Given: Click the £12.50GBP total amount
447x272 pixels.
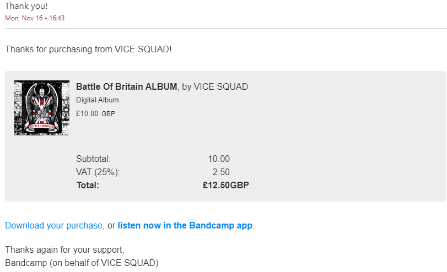Looking at the screenshot, I should [x=225, y=185].
